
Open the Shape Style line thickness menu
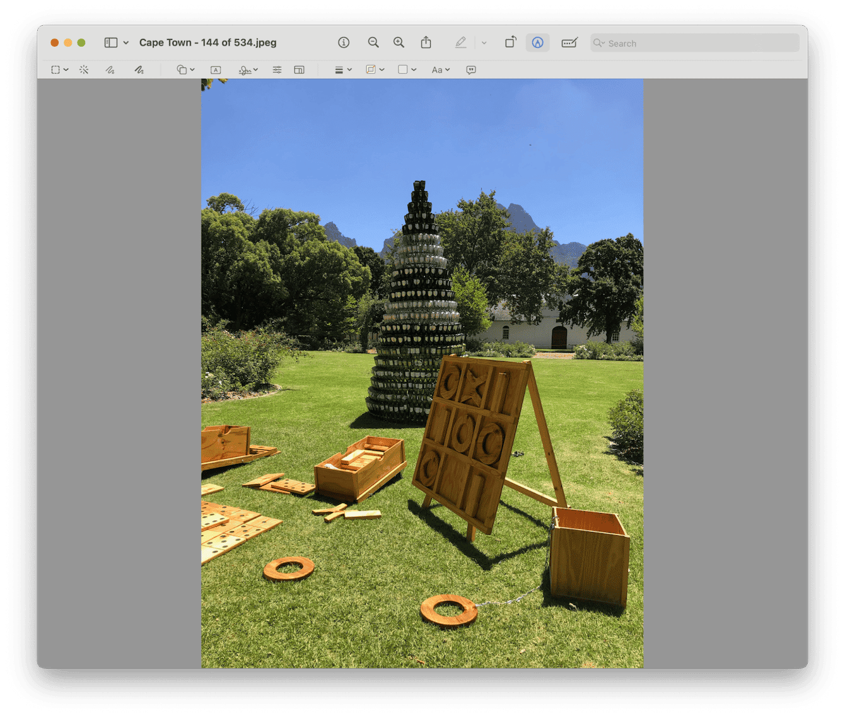(342, 70)
